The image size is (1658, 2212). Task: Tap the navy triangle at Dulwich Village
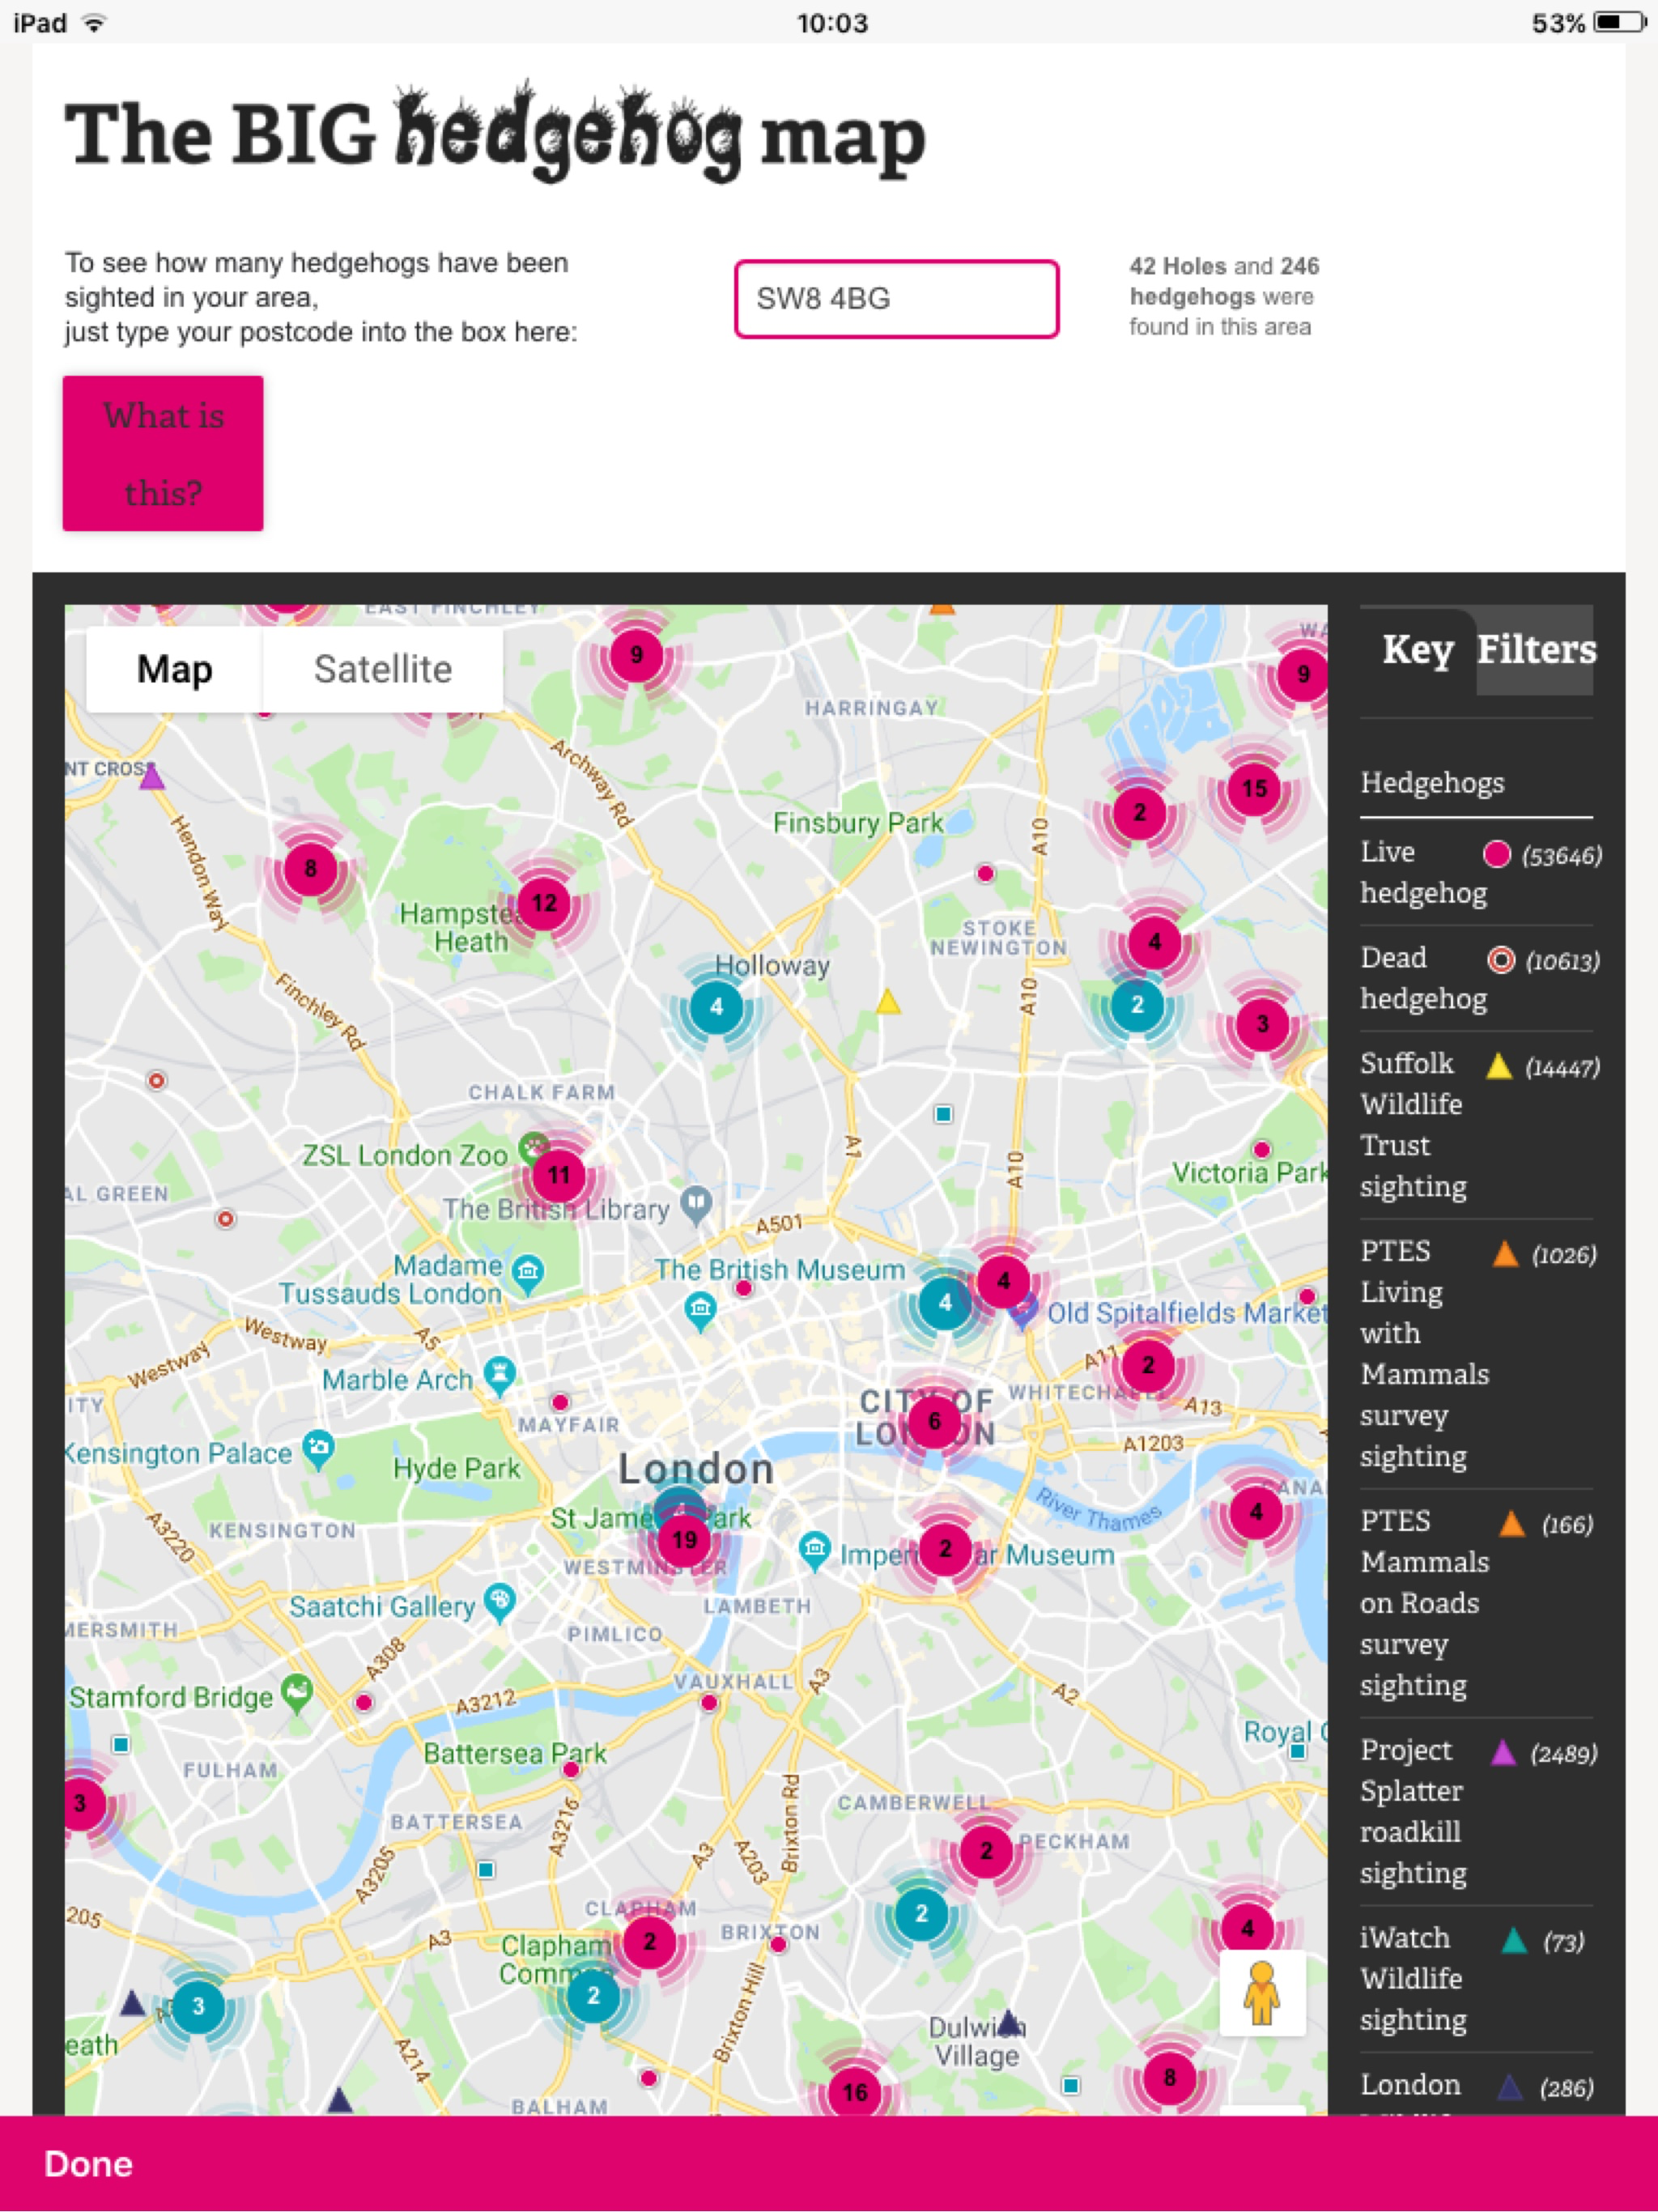coord(1010,2022)
